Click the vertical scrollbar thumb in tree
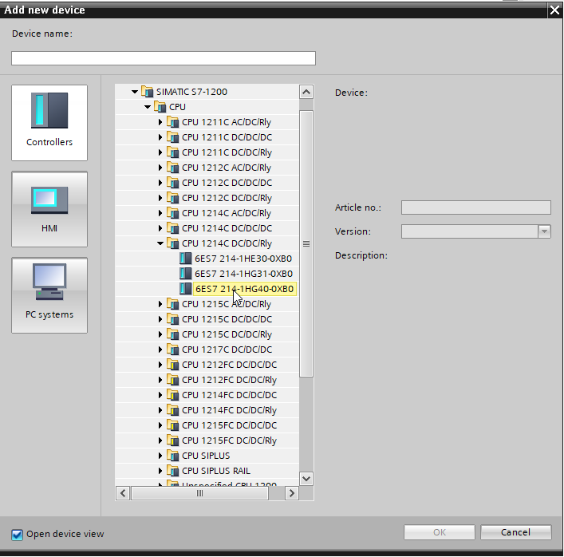 pyautogui.click(x=306, y=243)
